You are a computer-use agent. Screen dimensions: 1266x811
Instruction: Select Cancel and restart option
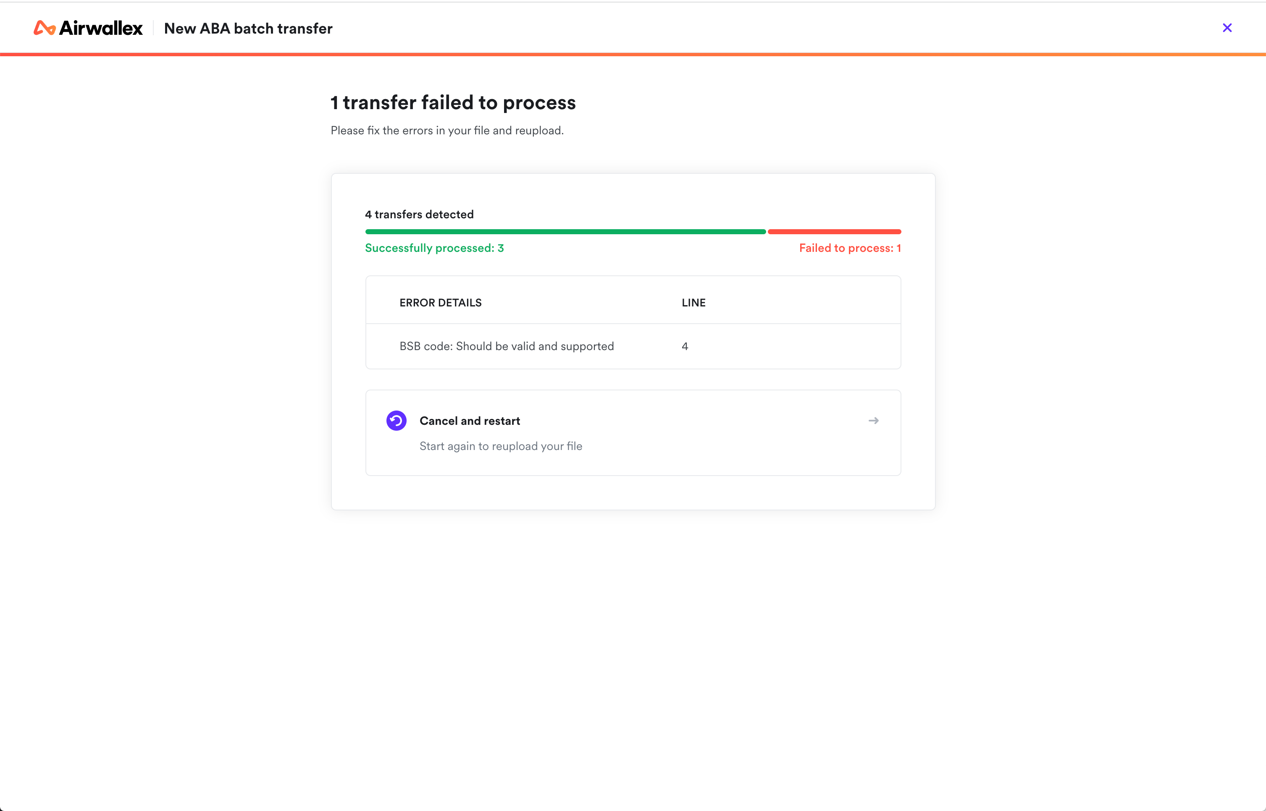(x=633, y=433)
